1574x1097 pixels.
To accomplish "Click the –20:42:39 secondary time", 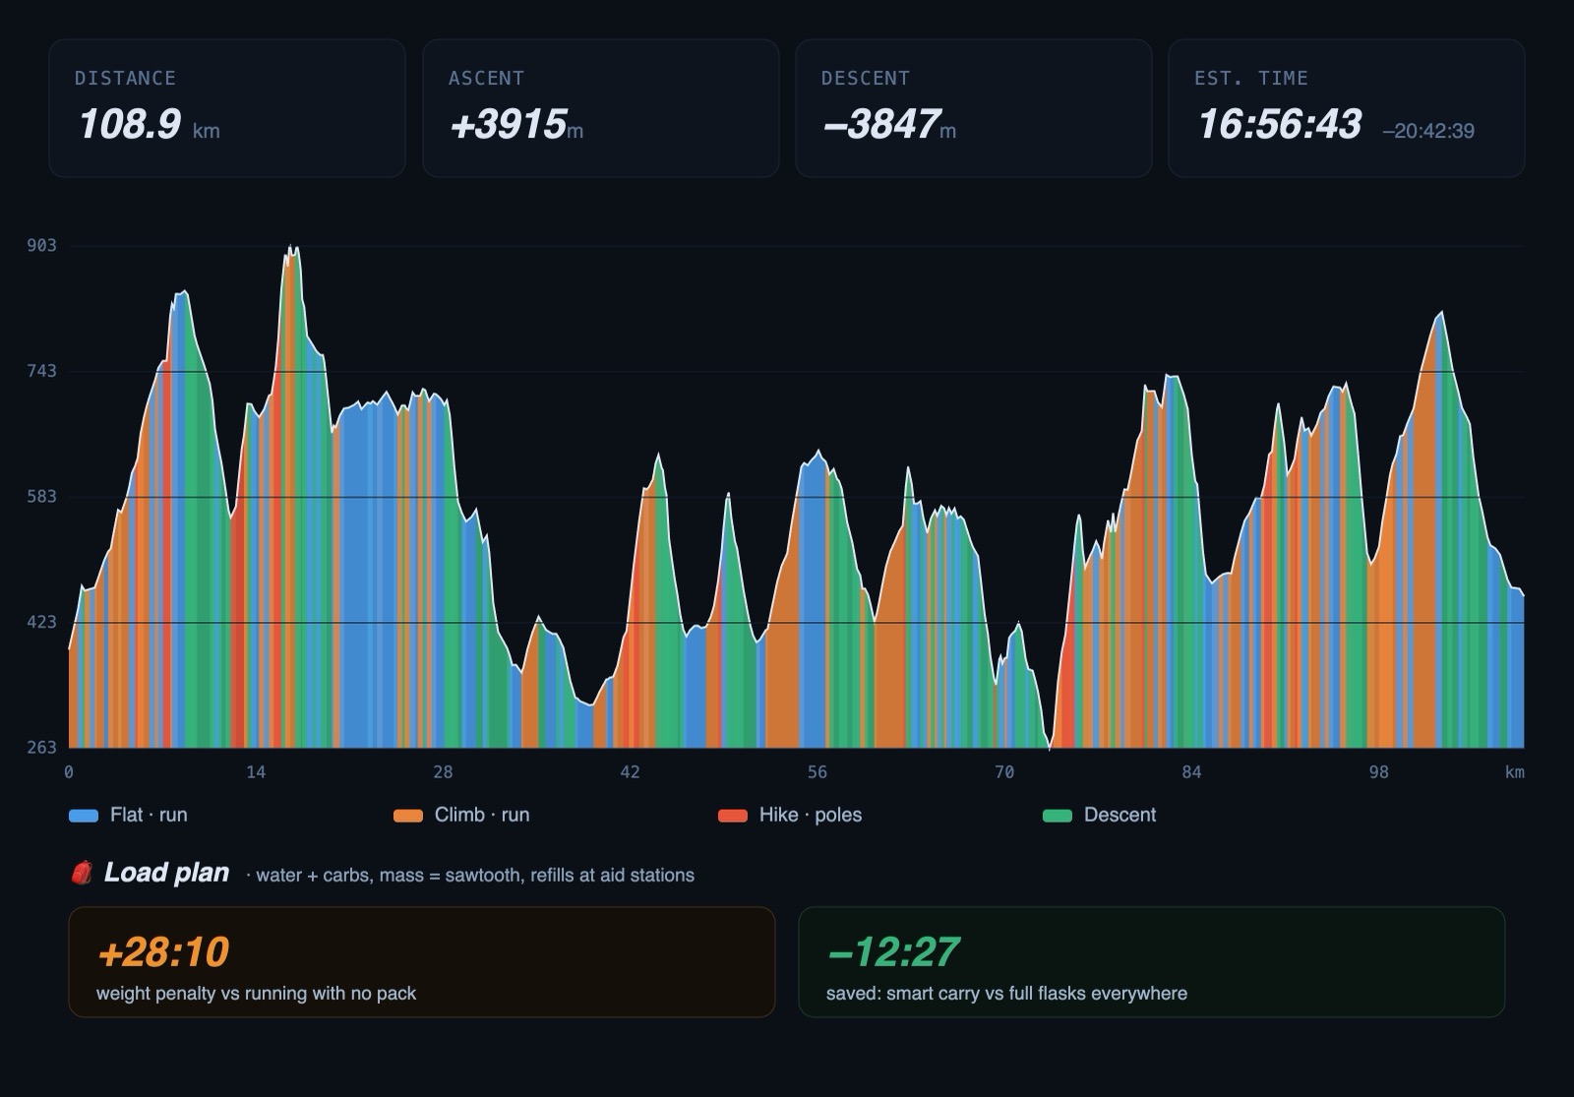I will coord(1428,131).
